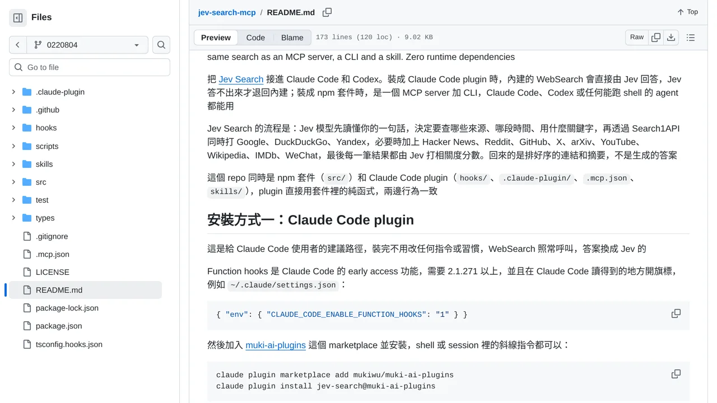Image resolution: width=717 pixels, height=403 pixels.
Task: Expand the scripts folder chevron
Action: click(x=13, y=146)
